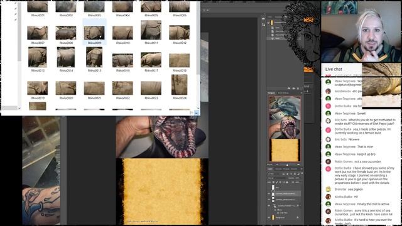Click the file name Rhino0007
The height and width of the screenshot is (226, 402).
click(x=38, y=43)
